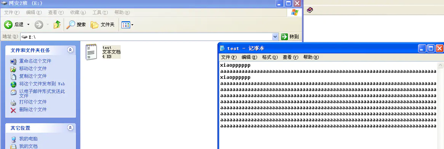Click the Forward arrow icon in Explorer
The image size is (444, 149).
click(39, 25)
